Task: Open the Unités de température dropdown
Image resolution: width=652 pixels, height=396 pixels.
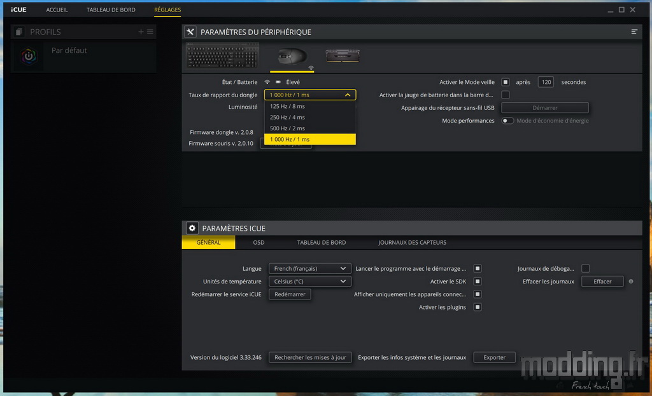Action: tap(310, 282)
